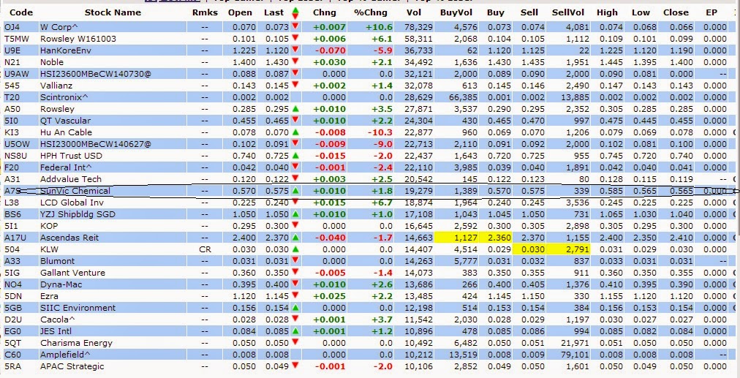Click stock code A17U

[x=14, y=238]
